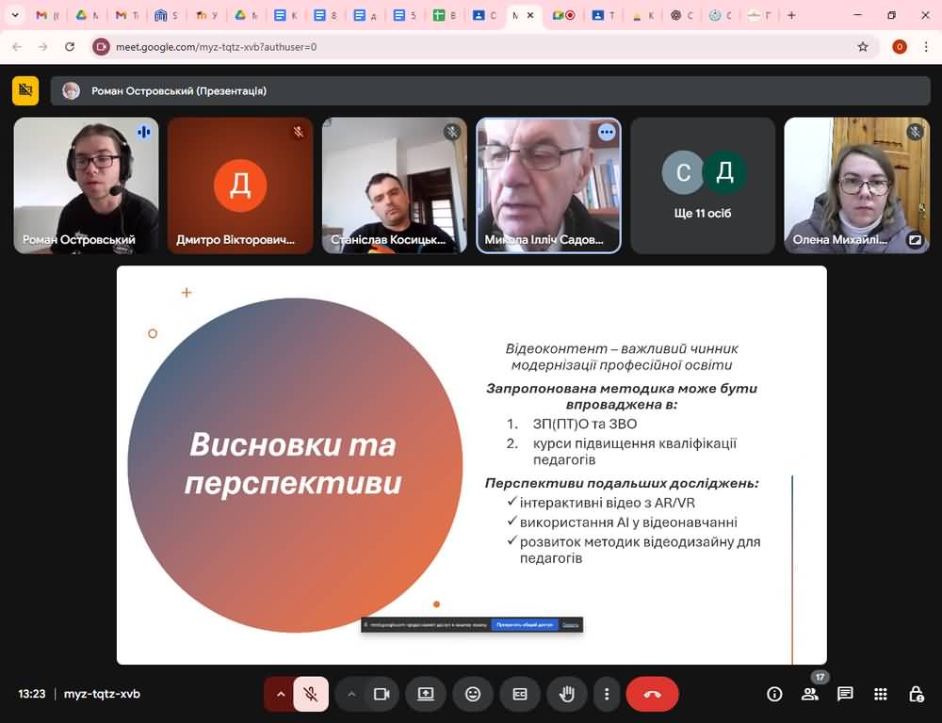Toggle the camera on or off

click(382, 694)
